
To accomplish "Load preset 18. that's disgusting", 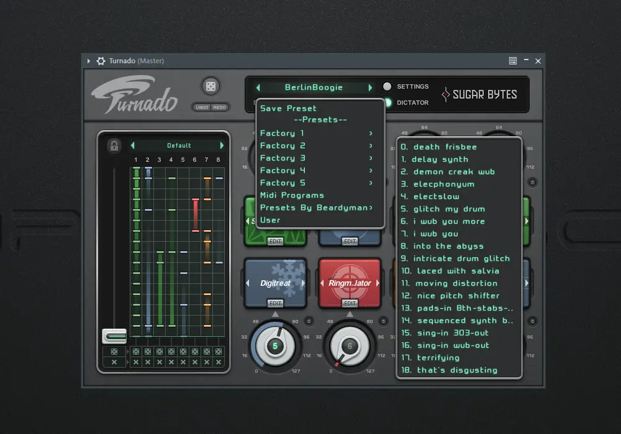I will 460,370.
